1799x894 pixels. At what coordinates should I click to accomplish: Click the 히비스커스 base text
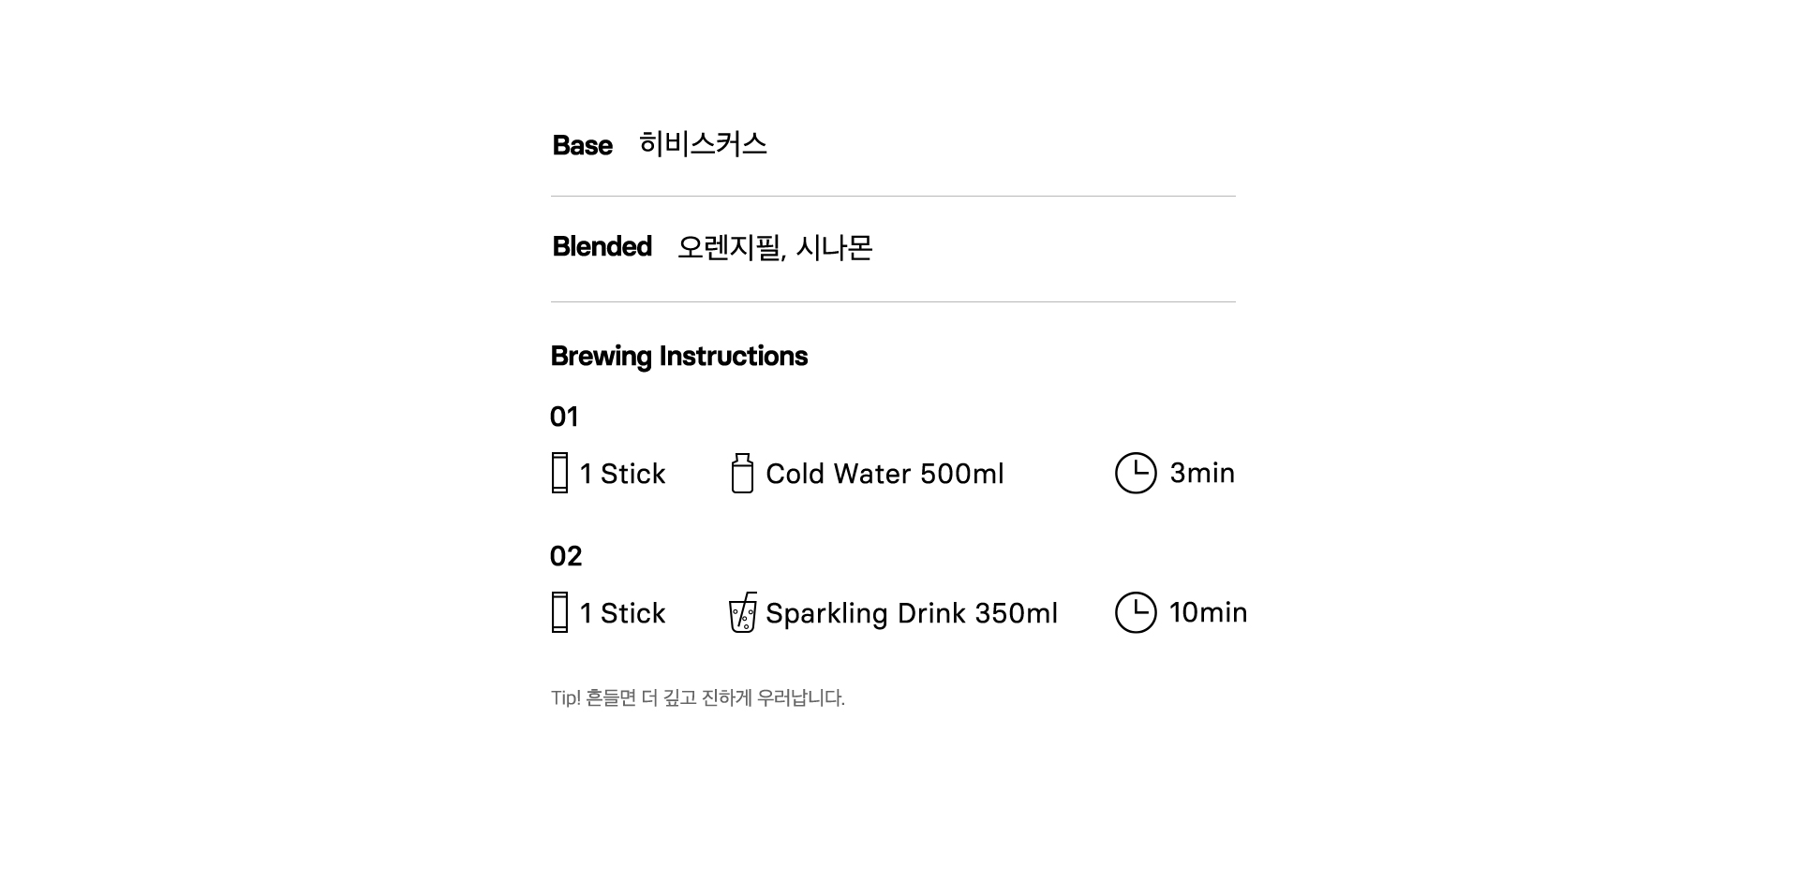click(x=703, y=143)
